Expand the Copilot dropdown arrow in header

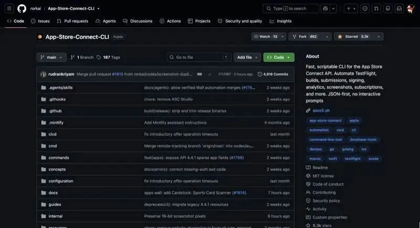(x=333, y=8)
